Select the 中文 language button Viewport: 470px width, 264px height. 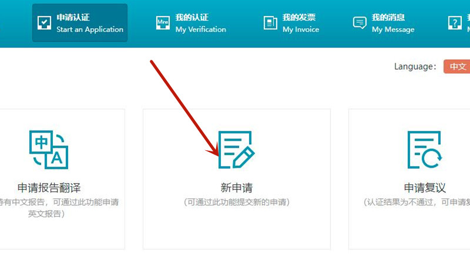click(457, 66)
